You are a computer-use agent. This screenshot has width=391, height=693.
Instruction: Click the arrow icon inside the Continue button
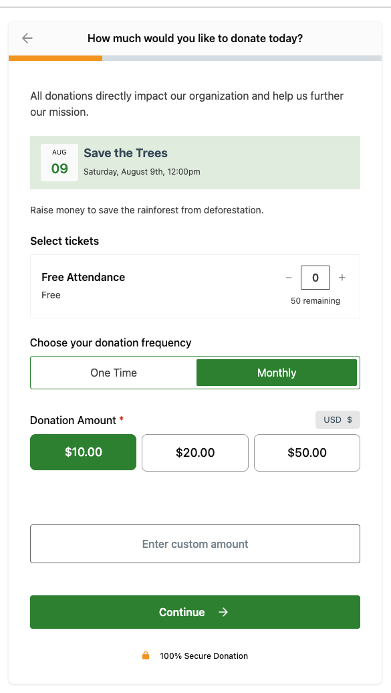pos(223,612)
